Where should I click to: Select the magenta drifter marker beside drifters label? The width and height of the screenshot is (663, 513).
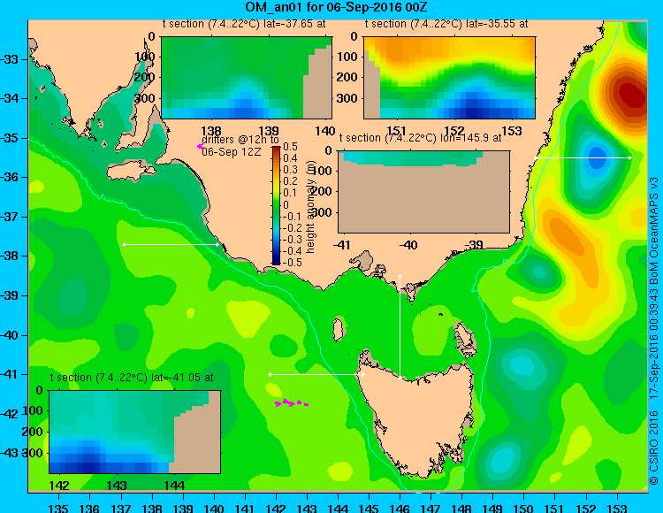[200, 146]
